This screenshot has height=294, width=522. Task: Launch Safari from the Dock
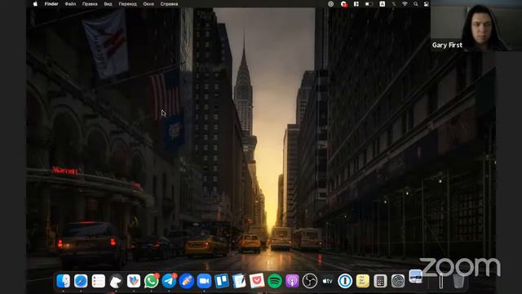(81, 281)
